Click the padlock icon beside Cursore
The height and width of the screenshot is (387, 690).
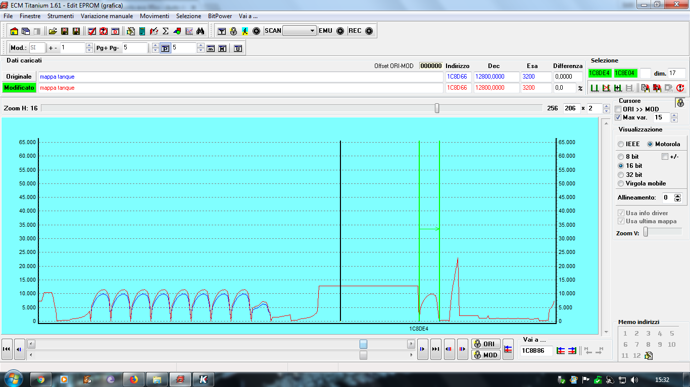(680, 103)
